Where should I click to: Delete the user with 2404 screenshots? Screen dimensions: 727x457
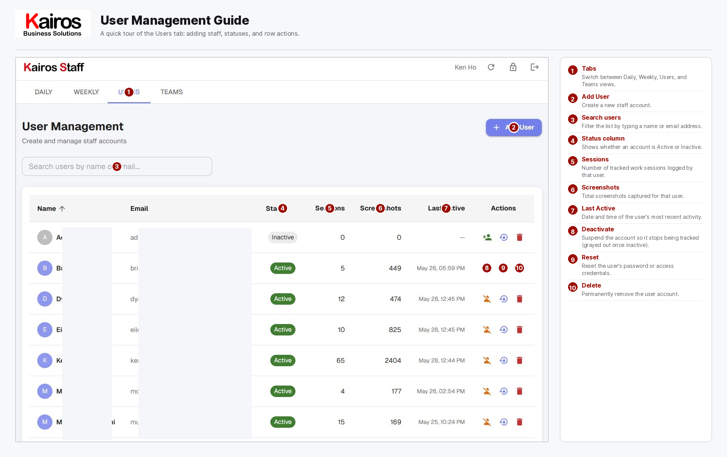(519, 361)
